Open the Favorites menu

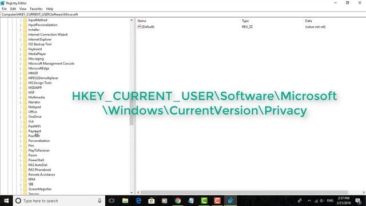[x=36, y=9]
